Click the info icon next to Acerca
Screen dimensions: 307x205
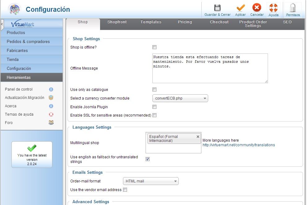coord(51,106)
